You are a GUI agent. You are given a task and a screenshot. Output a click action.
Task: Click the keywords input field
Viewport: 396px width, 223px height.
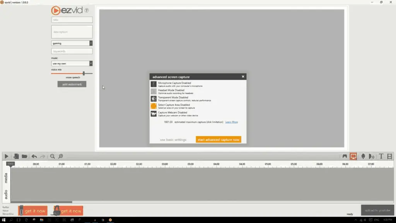pyautogui.click(x=72, y=51)
